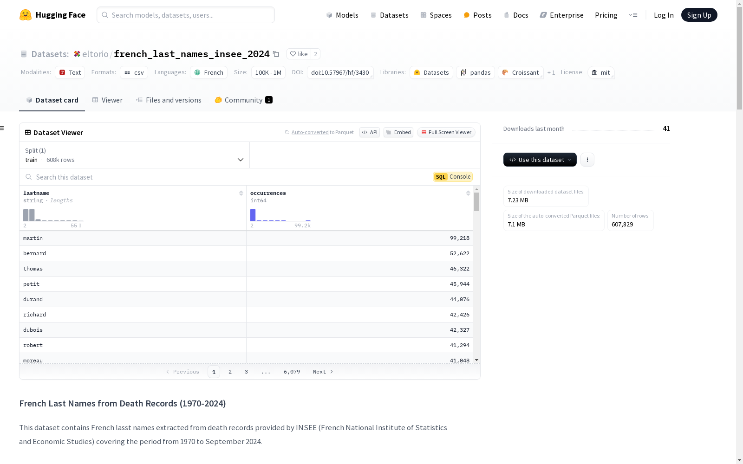Screen dimensions: 743x464
Task: Click the Auto-converted link
Action: click(x=310, y=132)
